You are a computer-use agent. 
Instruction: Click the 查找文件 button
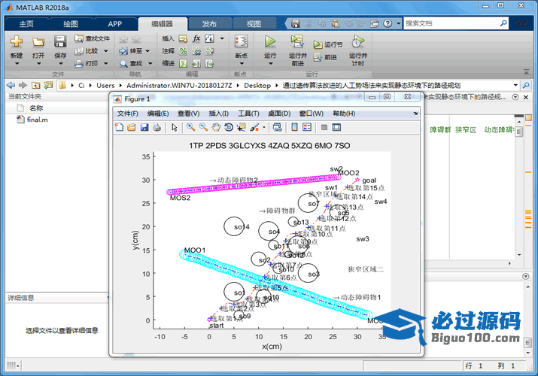[x=93, y=38]
